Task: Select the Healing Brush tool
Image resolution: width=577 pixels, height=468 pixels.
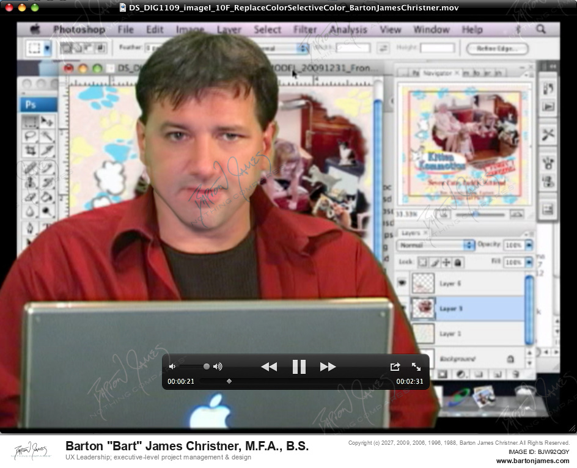Action: click(30, 168)
